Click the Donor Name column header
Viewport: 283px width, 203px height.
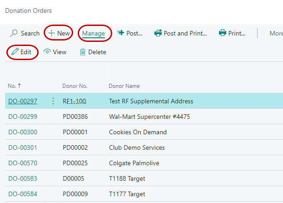coord(124,86)
